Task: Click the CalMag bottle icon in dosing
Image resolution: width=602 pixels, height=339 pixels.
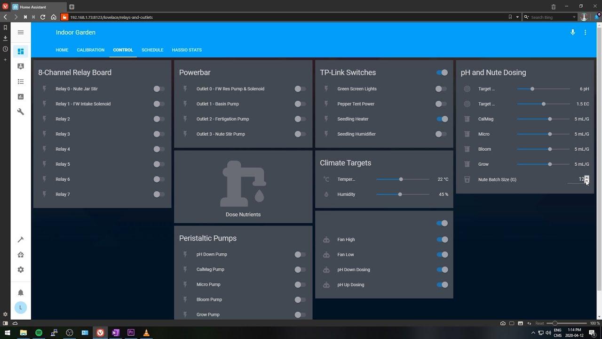Action: click(467, 119)
